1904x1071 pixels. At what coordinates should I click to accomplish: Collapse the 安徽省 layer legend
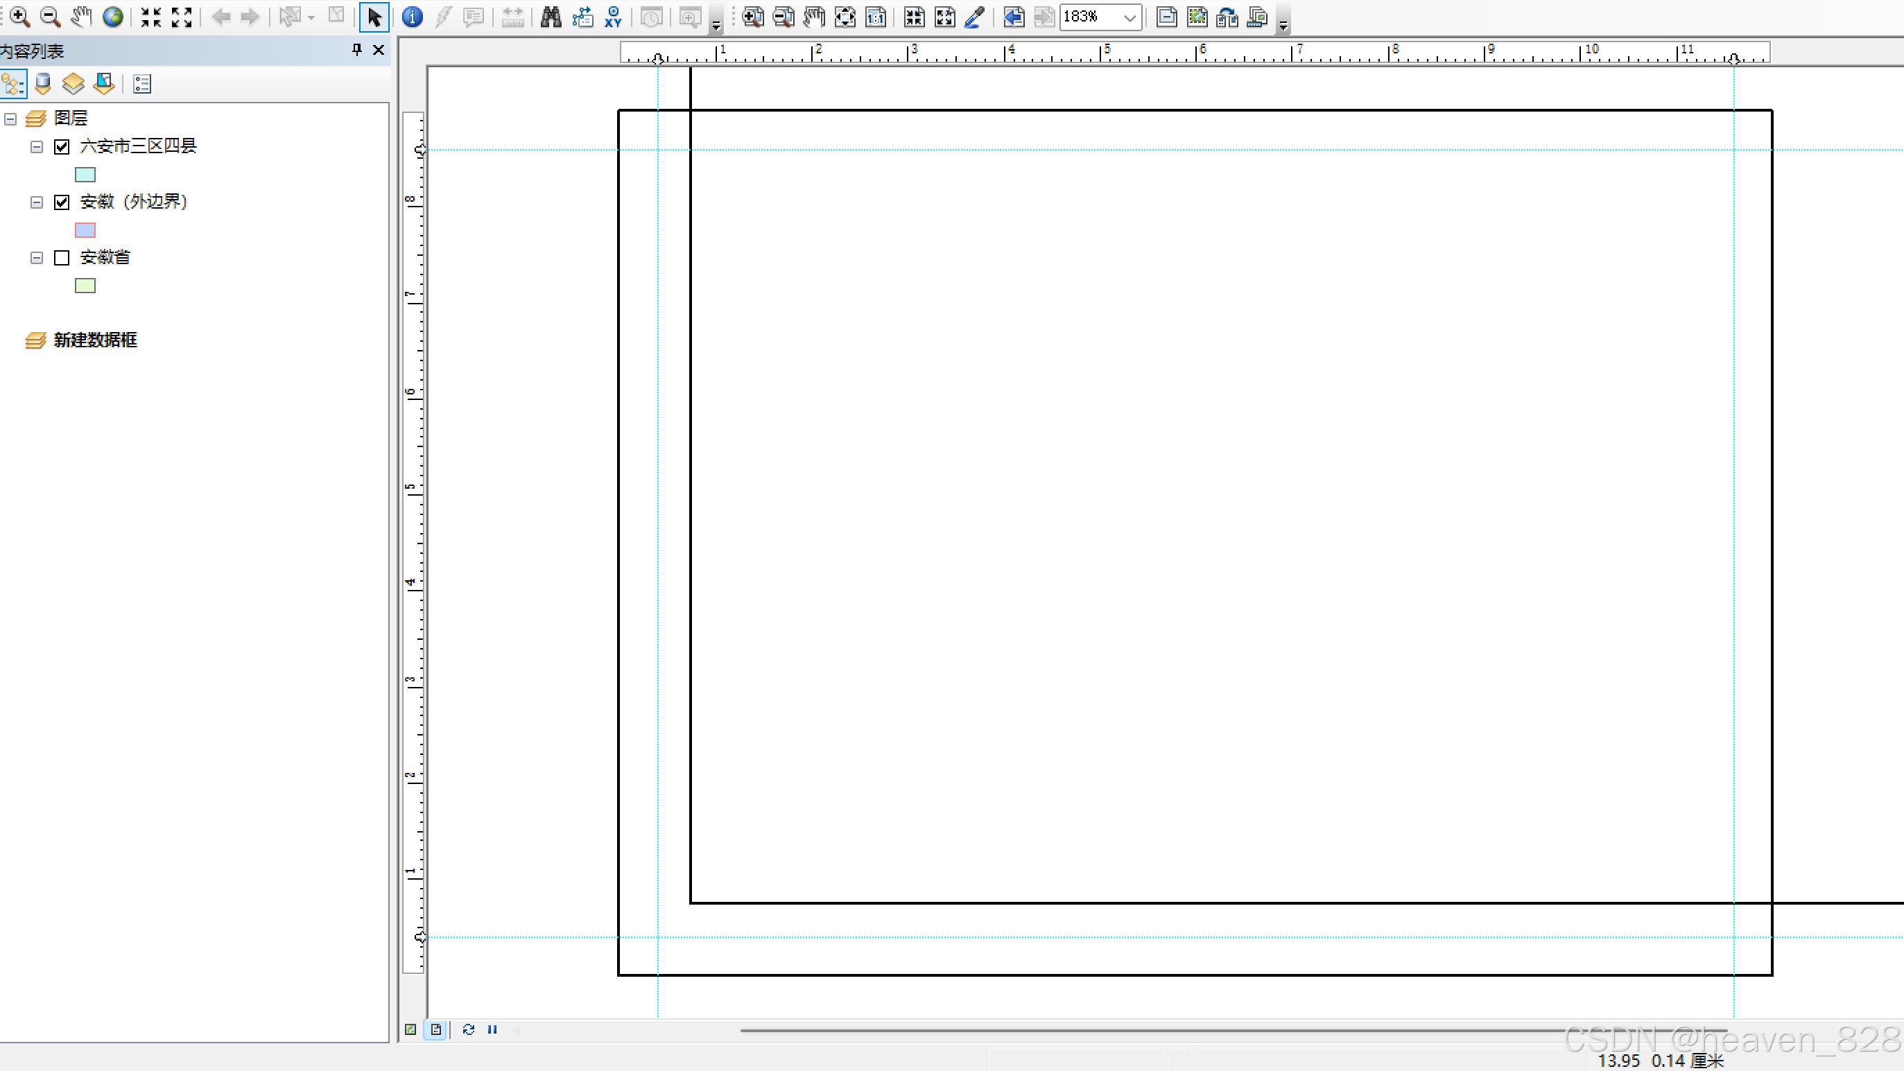point(36,257)
